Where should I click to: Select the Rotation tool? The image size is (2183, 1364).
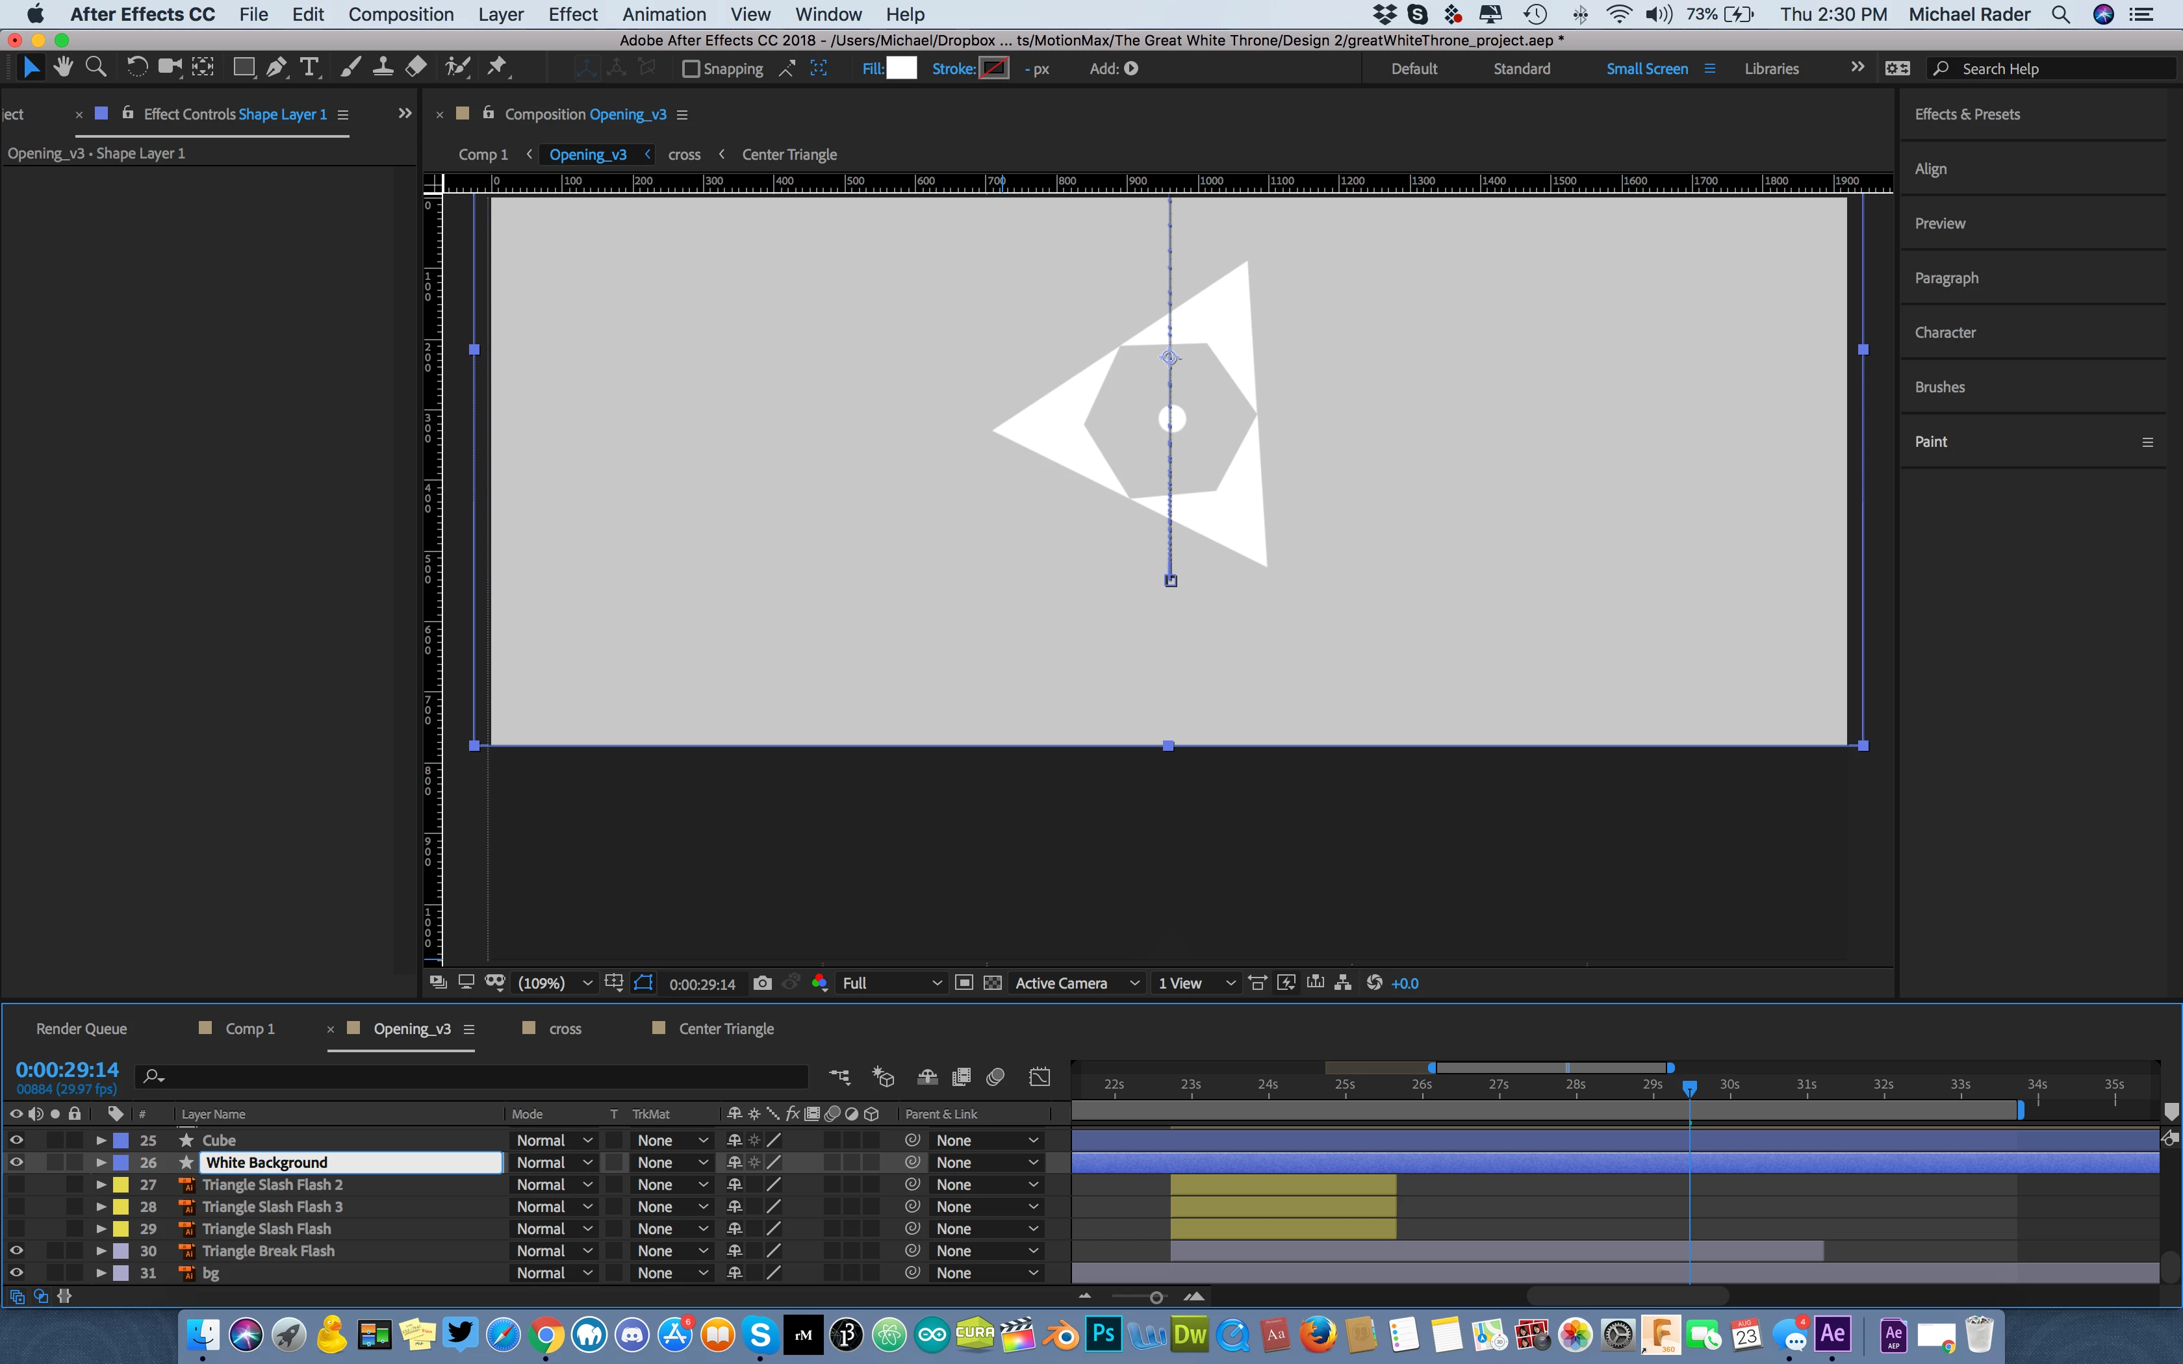point(136,68)
